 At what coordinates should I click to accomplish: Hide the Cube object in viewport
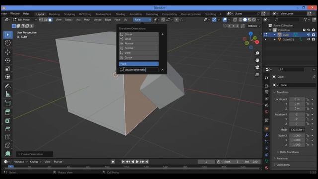(309, 35)
